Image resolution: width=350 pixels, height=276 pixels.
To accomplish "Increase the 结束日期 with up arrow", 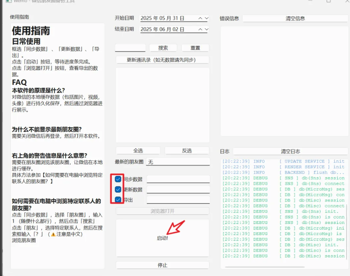I will coord(200,29).
